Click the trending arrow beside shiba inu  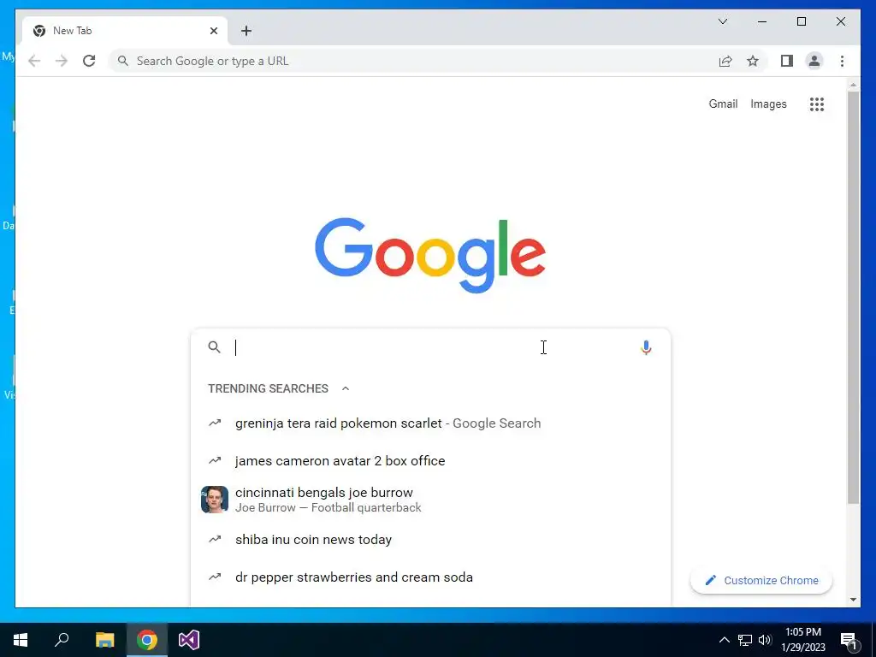click(215, 539)
